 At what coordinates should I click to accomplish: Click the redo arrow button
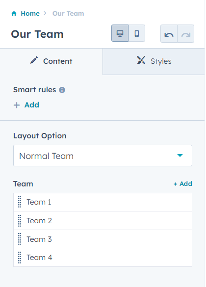coord(186,34)
